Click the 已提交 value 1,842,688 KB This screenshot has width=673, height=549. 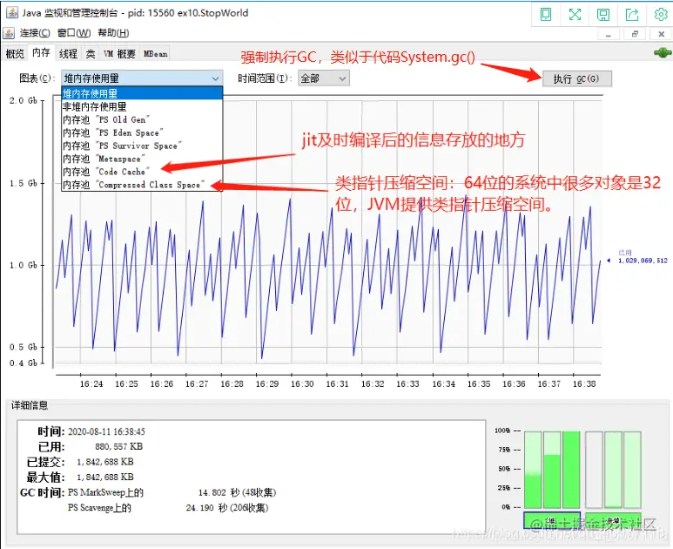pos(105,462)
